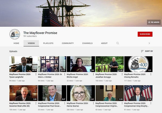The image size is (162, 113).
Task: Go to the Home tab
Action: [16, 43]
